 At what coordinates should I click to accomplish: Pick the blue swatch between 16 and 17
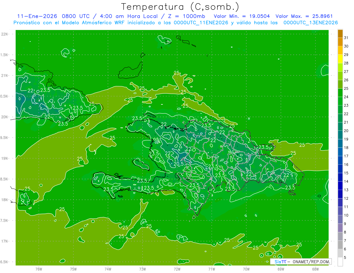tap(340, 161)
